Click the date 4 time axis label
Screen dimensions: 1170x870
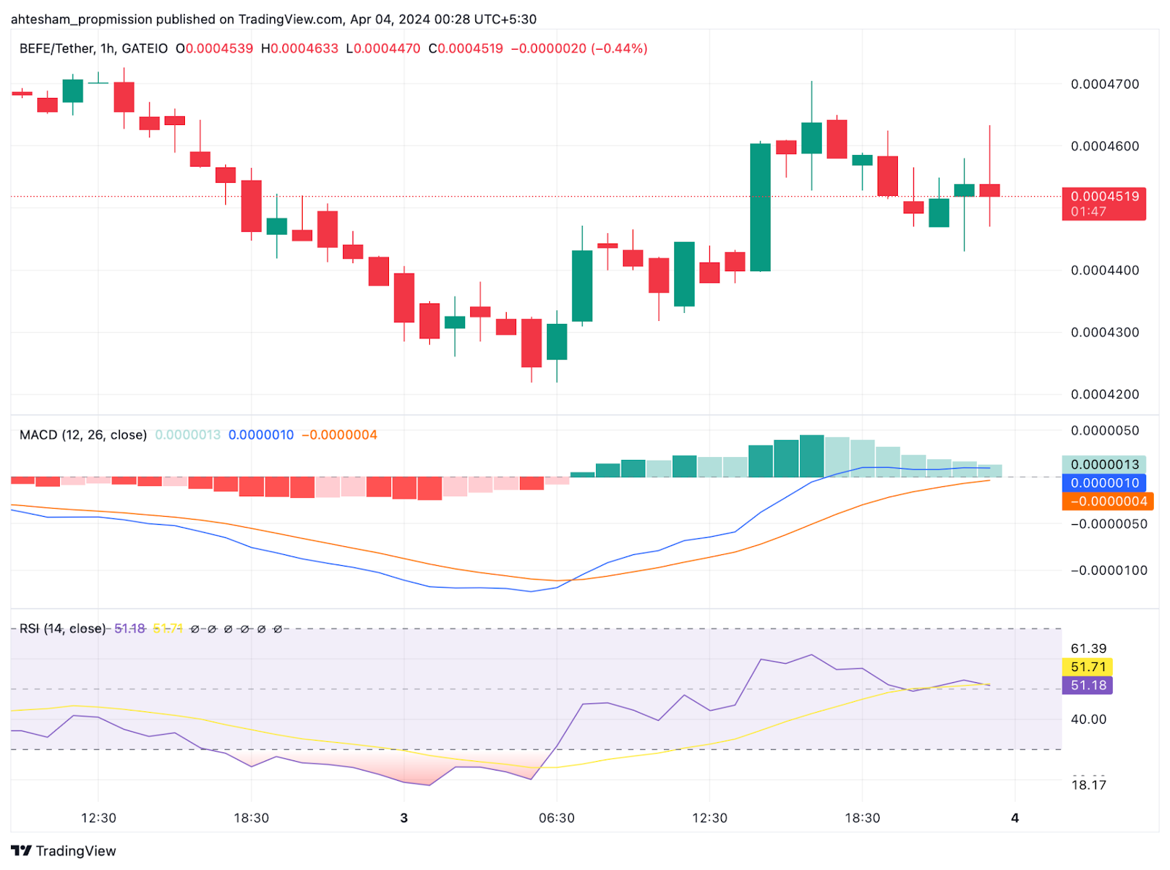point(1015,818)
